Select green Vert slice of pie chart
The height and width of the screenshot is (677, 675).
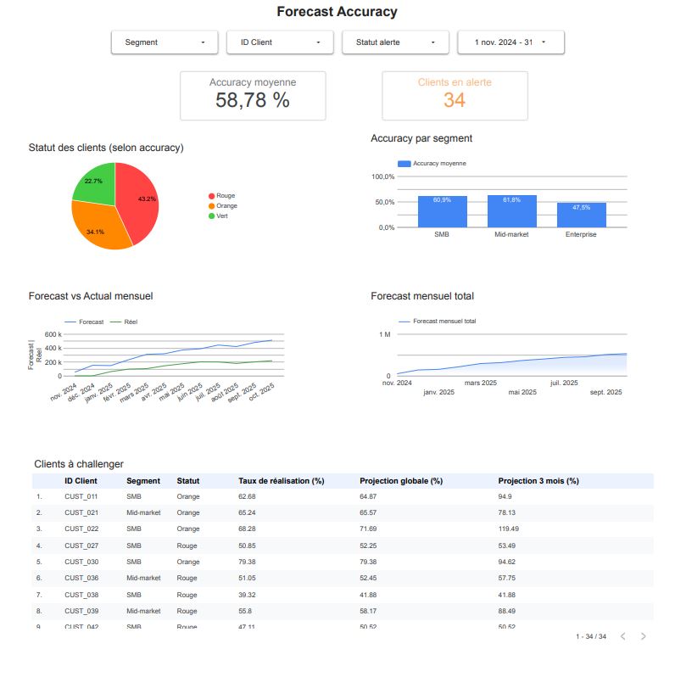98,183
